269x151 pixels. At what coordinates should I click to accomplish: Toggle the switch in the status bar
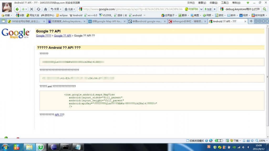pyautogui.click(x=219, y=141)
